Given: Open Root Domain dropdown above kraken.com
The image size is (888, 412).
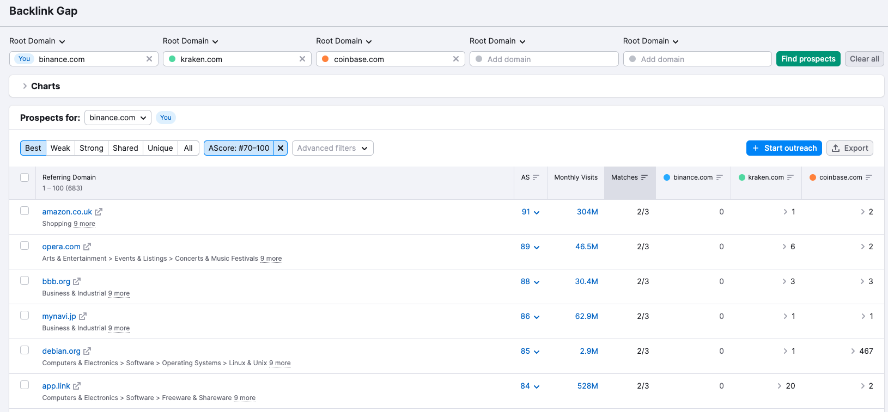Looking at the screenshot, I should 191,41.
